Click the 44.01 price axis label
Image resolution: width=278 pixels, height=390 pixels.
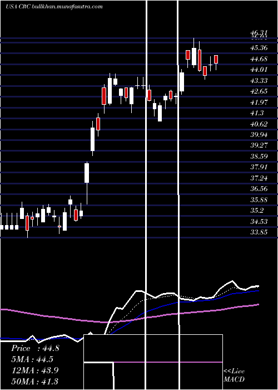coord(259,70)
